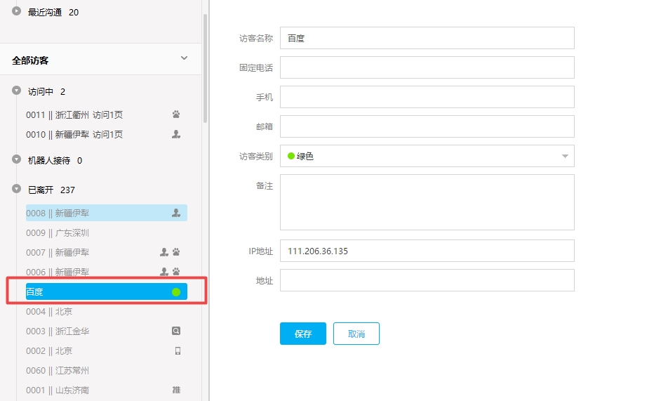Click person icon on visitor 0006 row
661x401 pixels.
click(x=164, y=272)
